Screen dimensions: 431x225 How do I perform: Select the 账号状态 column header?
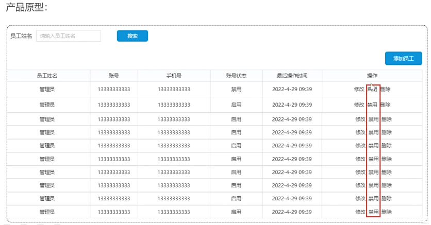[x=236, y=76]
